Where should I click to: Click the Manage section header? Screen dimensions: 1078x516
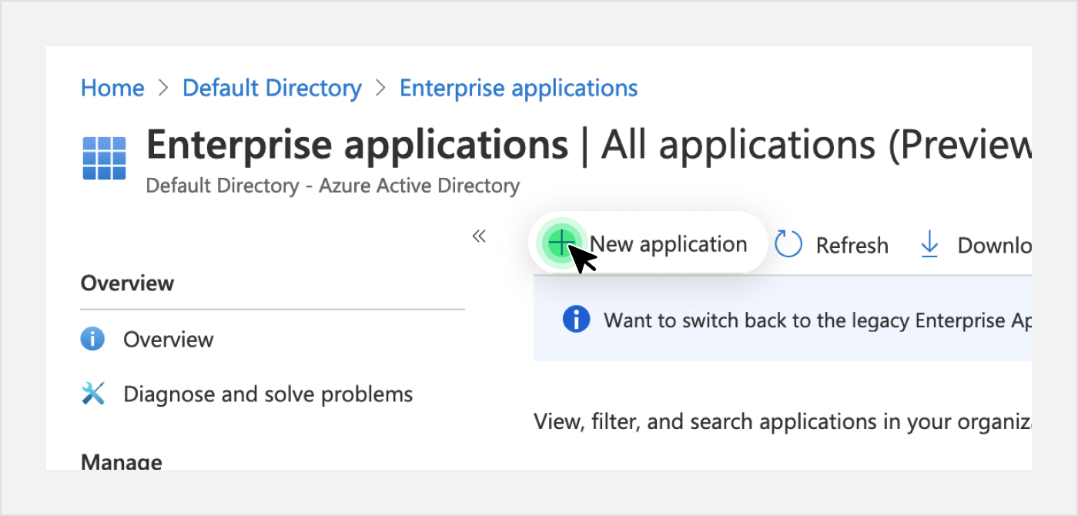[122, 461]
